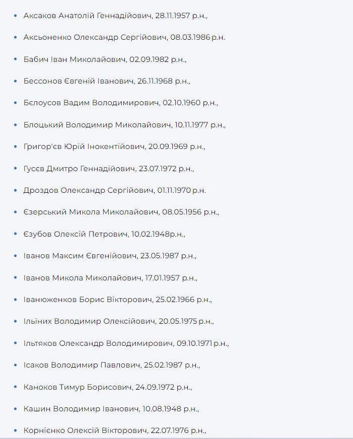The width and height of the screenshot is (353, 439).
Task: Click on Бабич Іван Миколайович text
Action: click(x=105, y=59)
